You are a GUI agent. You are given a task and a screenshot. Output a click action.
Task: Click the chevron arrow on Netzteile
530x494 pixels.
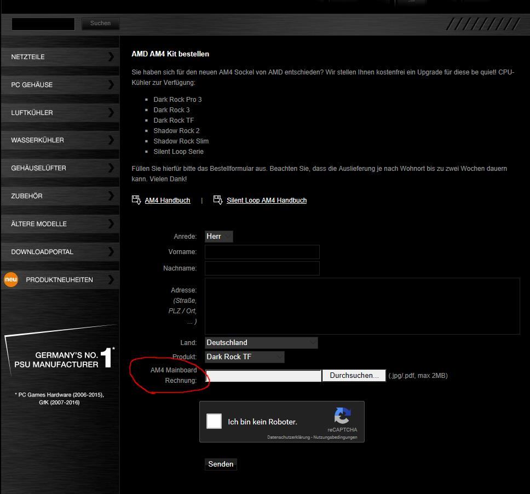[x=111, y=56]
